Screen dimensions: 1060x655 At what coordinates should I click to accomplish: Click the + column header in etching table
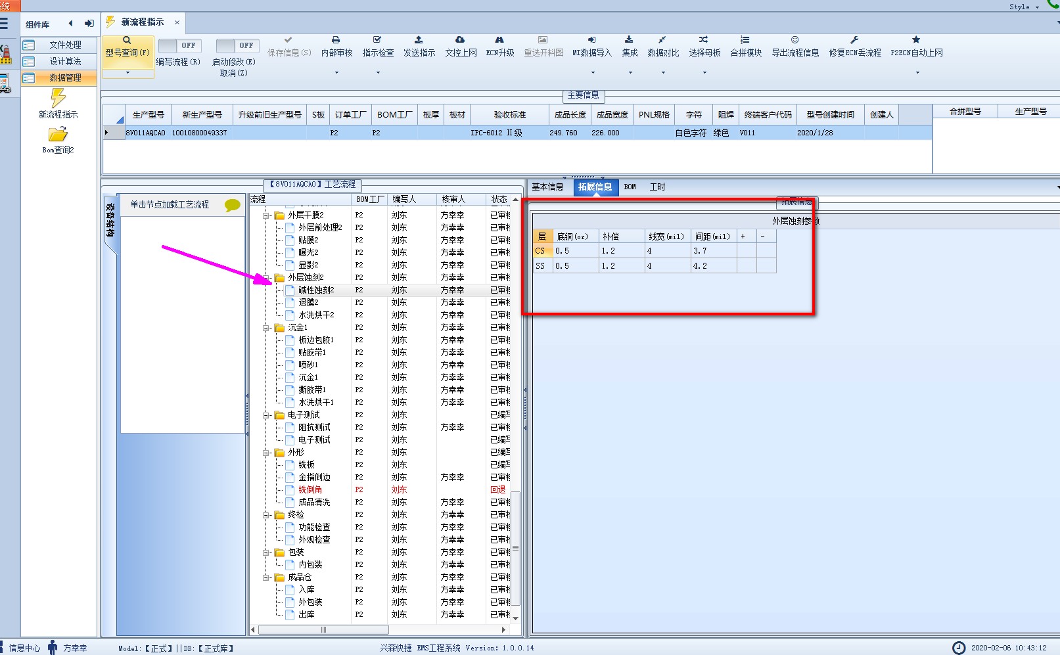[x=747, y=236]
